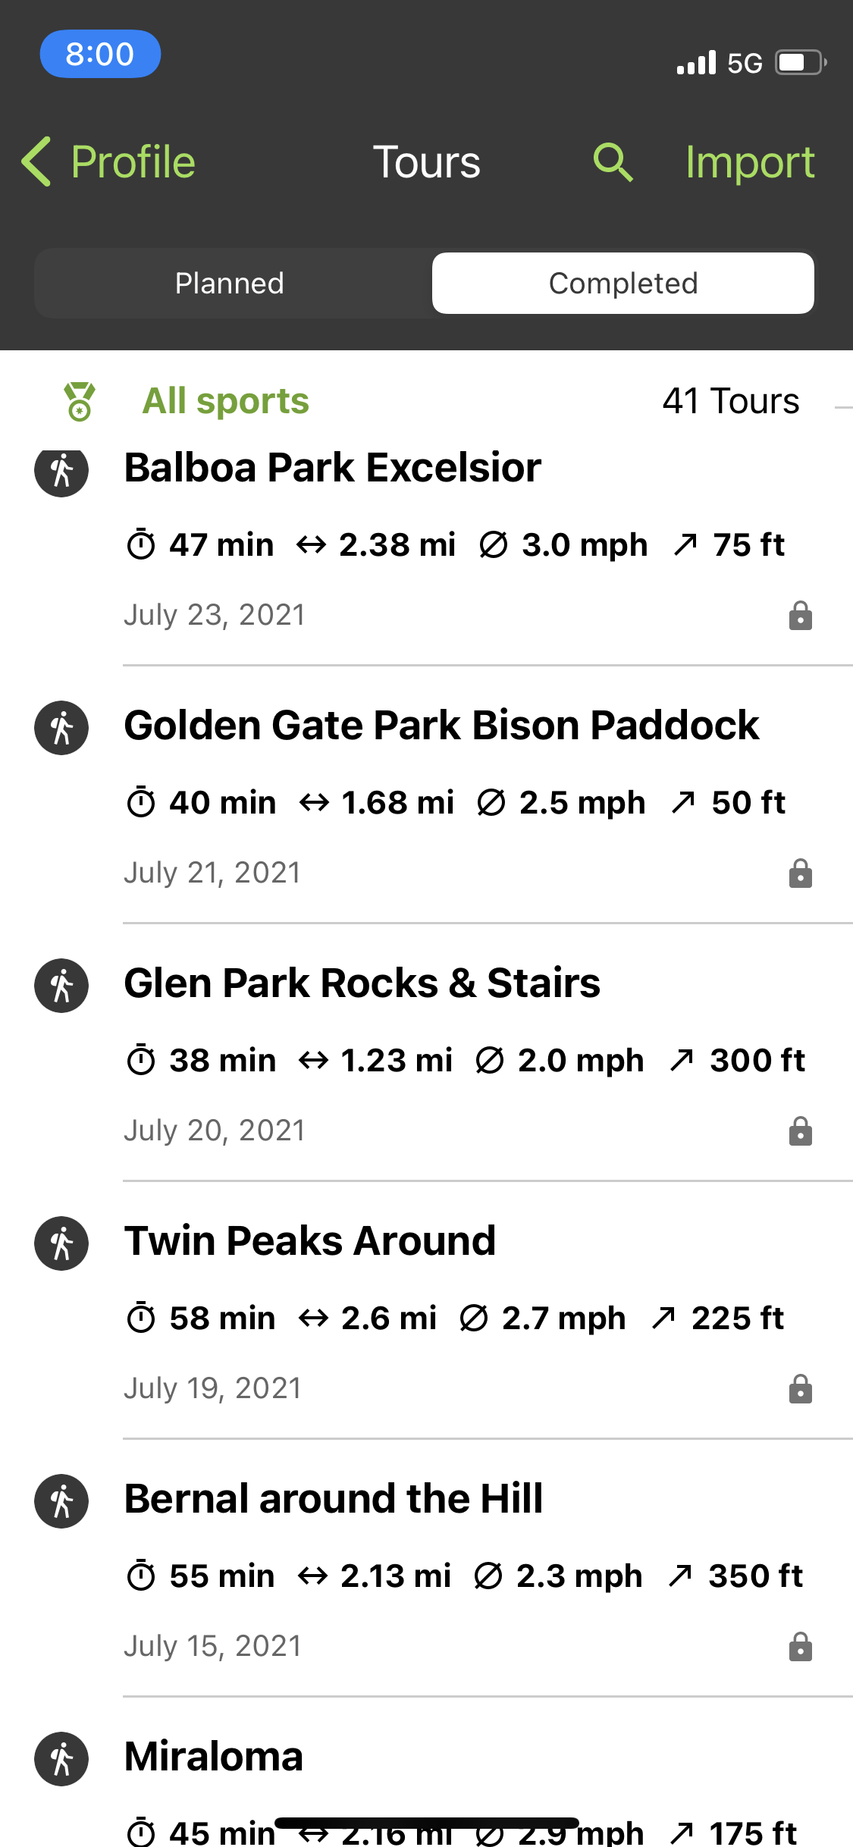853x1847 pixels.
Task: Tap hiking icon beside Bernal around the Hill
Action: pos(61,1501)
